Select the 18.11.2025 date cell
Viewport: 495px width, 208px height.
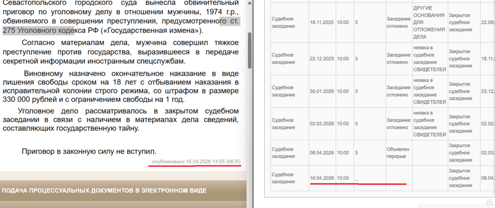pos(322,22)
